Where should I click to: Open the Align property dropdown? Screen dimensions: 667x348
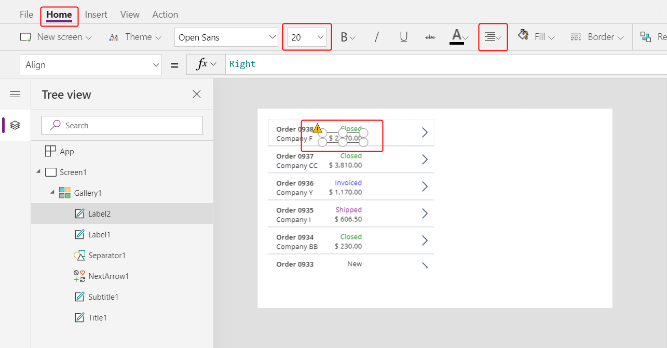[91, 65]
